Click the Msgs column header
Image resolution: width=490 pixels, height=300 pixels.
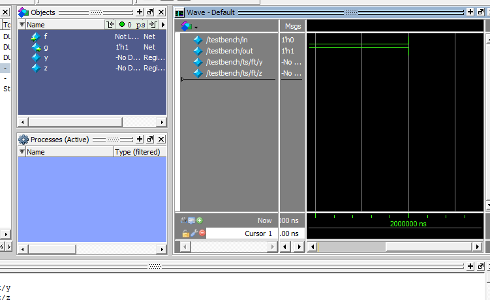point(293,27)
